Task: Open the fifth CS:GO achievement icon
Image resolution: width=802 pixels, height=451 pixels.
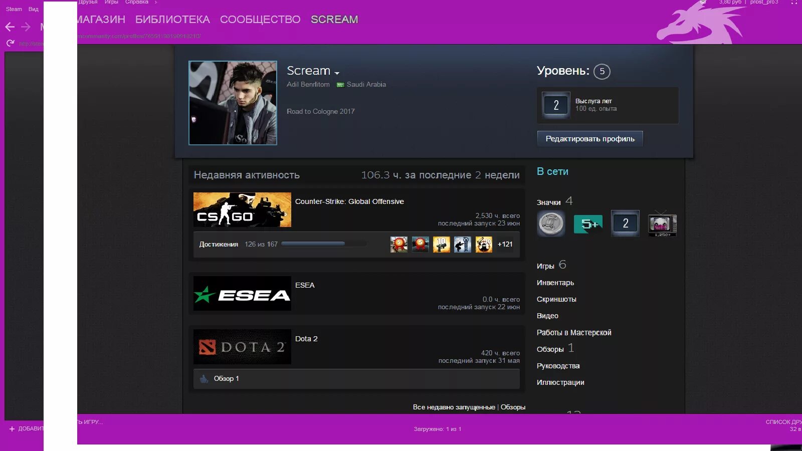Action: (x=484, y=244)
